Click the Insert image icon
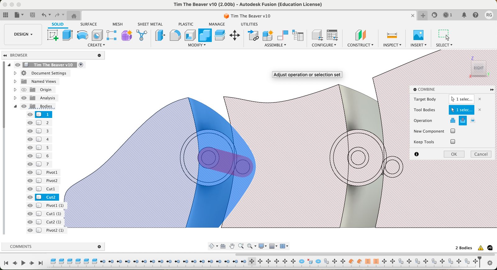This screenshot has width=497, height=270. coord(418,35)
